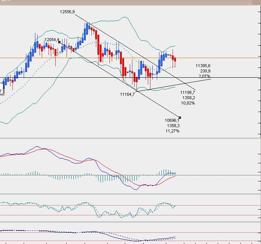Click the 12054,4 price label
Screen dimensions: 261x244
click(x=52, y=40)
